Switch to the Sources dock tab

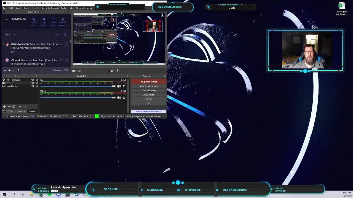tap(33, 111)
